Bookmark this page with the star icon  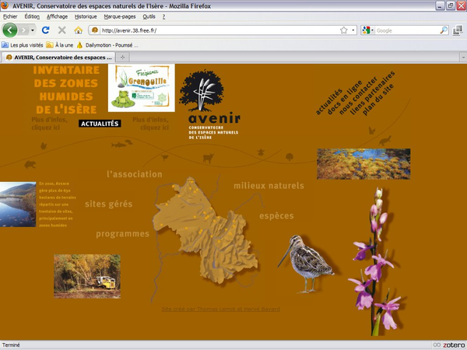click(x=343, y=30)
